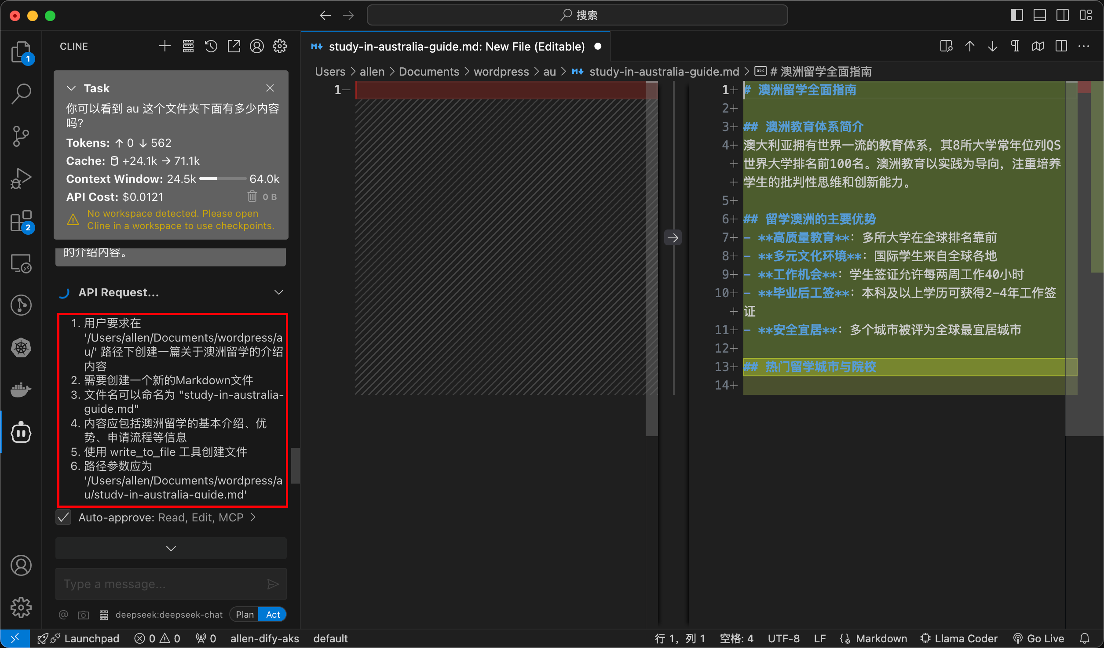Click the top search command bar
The height and width of the screenshot is (648, 1104).
[x=577, y=15]
